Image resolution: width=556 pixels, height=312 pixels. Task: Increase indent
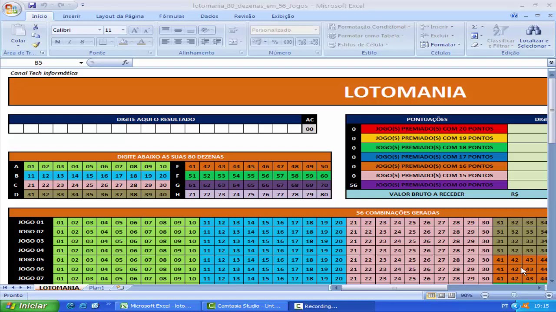pos(217,42)
